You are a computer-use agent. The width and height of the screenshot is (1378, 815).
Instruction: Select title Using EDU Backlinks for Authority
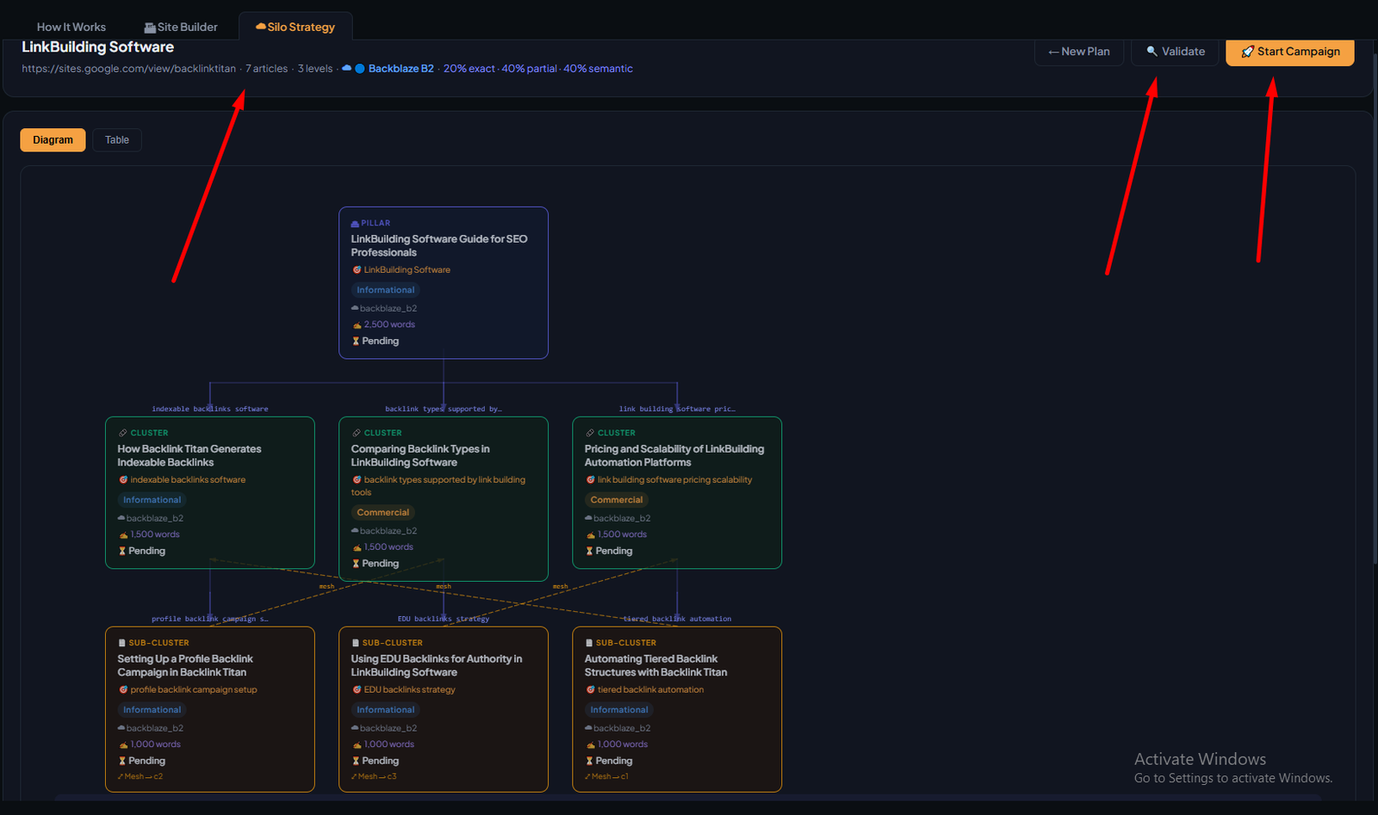pos(437,666)
